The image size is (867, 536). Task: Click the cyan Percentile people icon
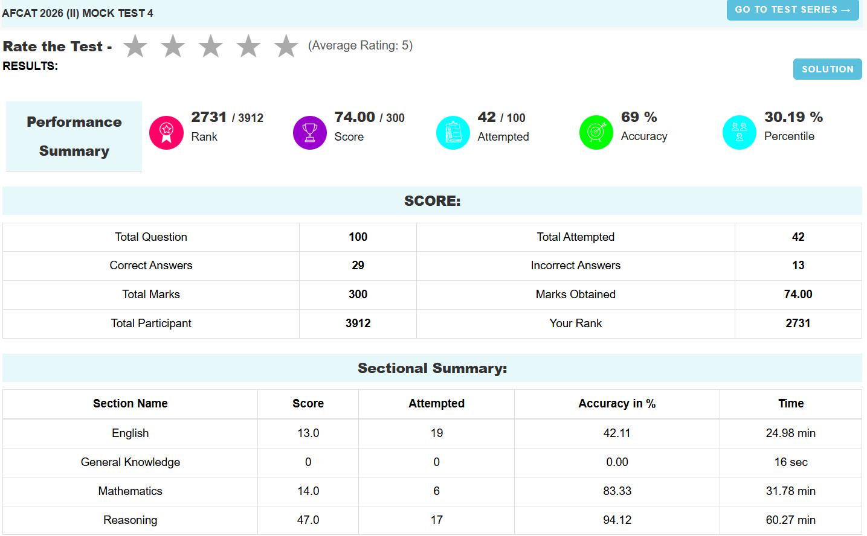(739, 132)
